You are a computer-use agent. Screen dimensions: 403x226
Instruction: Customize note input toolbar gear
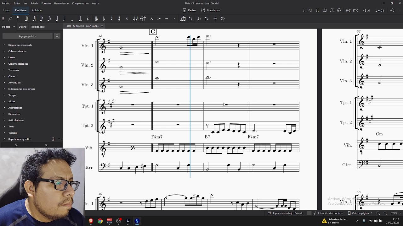223,19
